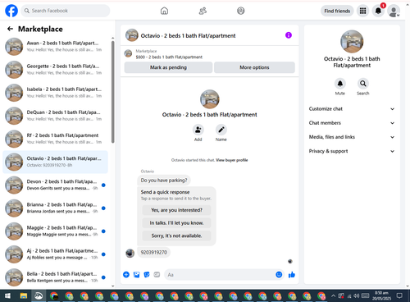The image size is (410, 302).
Task: Click More options button
Action: click(254, 67)
